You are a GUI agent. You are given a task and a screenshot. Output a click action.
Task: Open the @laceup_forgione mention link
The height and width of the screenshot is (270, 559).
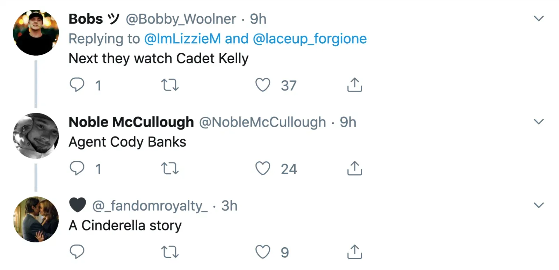[x=310, y=39]
